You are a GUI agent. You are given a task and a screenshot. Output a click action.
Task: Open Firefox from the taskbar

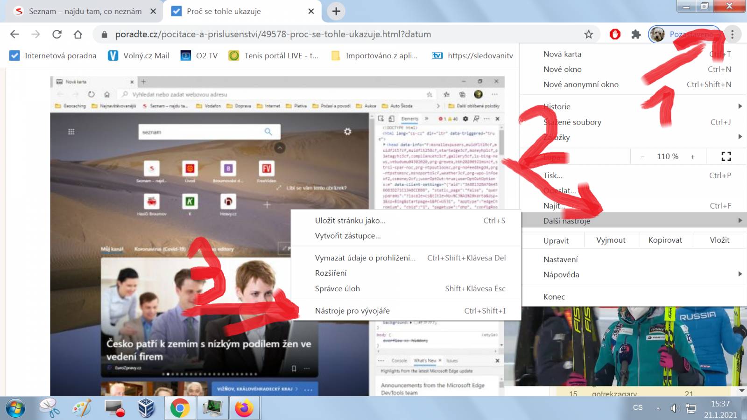244,408
